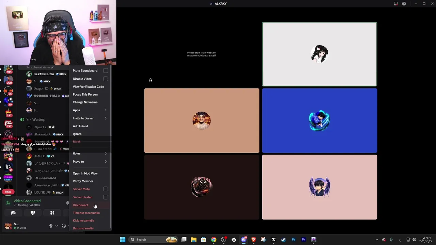436x245 pixels.
Task: Open the Discord inbox icon in title bar
Action: click(396, 4)
